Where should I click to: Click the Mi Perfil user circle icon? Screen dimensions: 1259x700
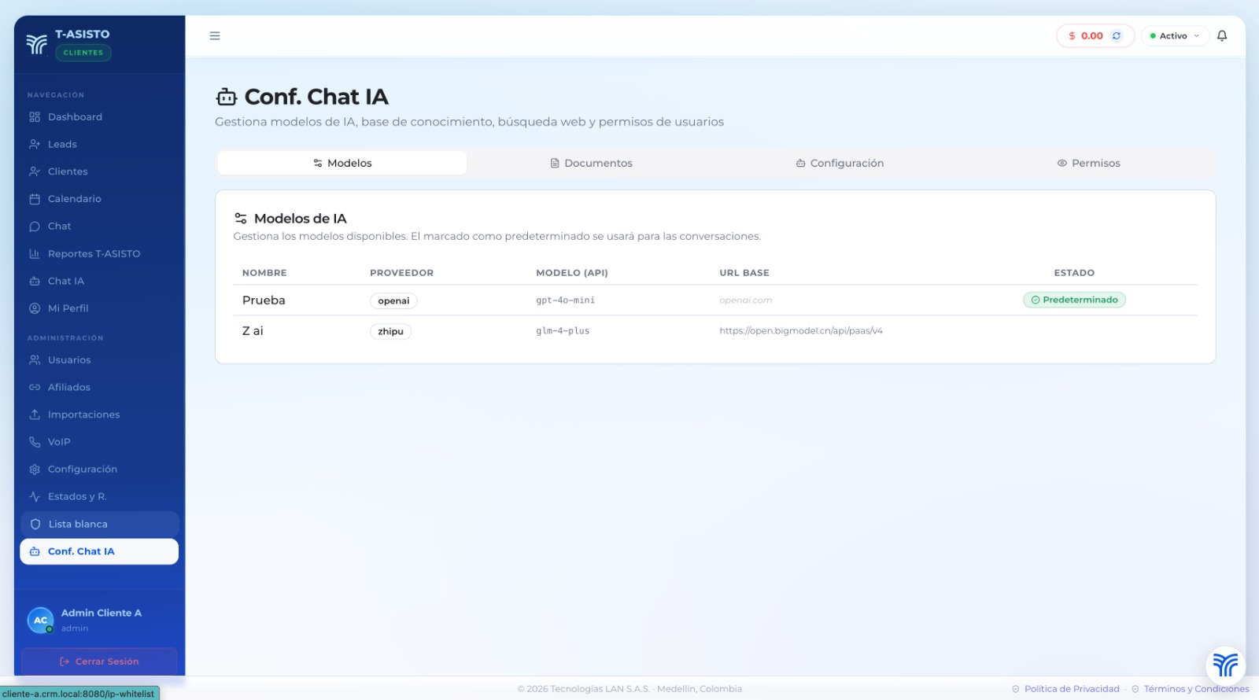35,308
